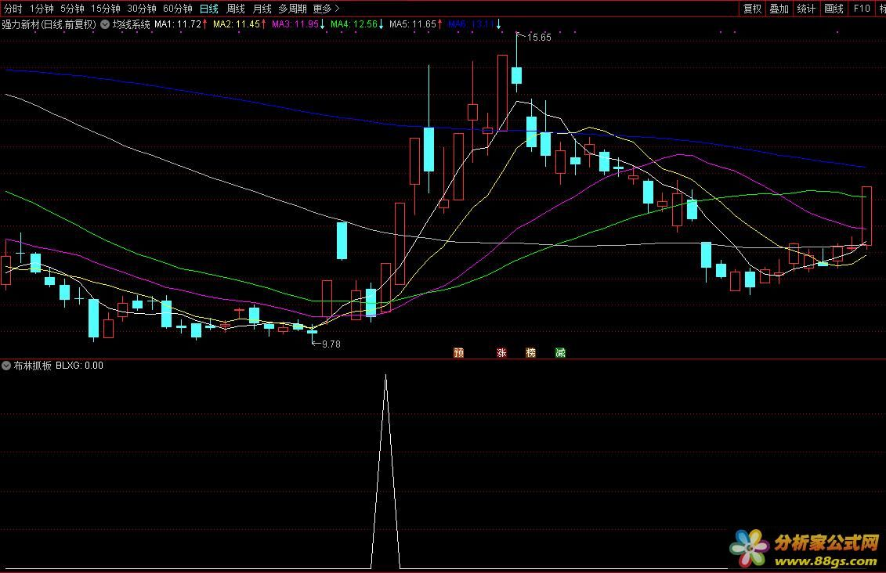Image resolution: width=886 pixels, height=573 pixels.
Task: Select the MA4: 12.56 value label
Action: 354,24
